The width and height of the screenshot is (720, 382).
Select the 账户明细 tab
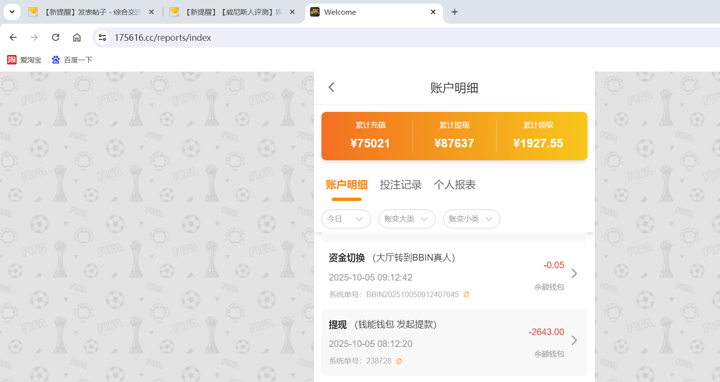(x=347, y=185)
